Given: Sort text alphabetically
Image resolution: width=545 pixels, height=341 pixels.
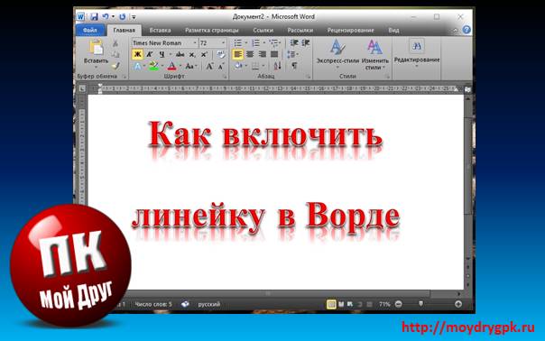Looking at the screenshot, I should (277, 66).
